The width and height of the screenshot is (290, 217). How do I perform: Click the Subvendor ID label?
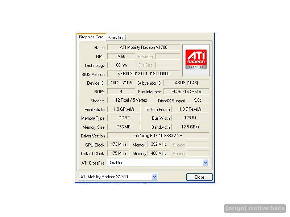(149, 83)
